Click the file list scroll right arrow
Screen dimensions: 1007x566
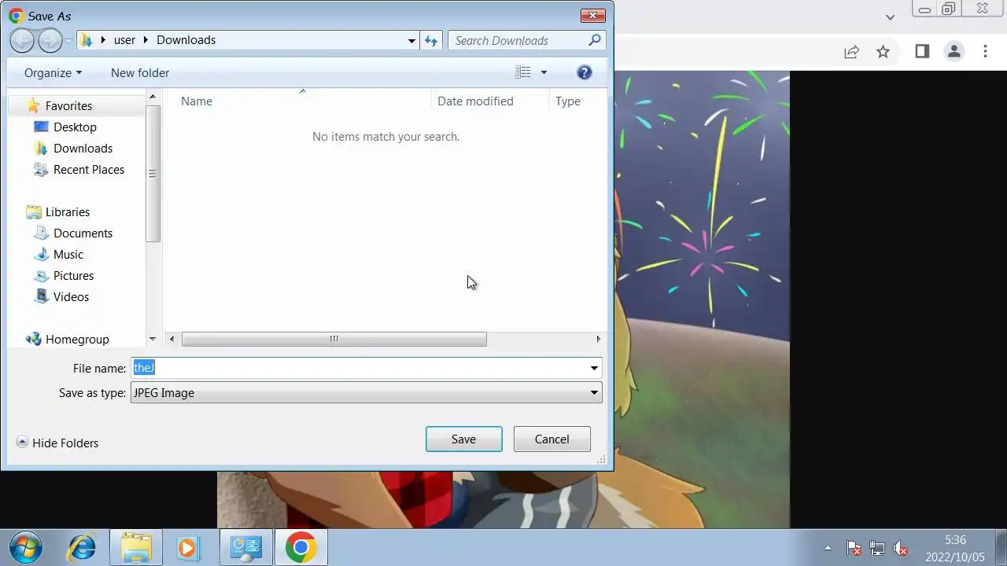(x=598, y=339)
